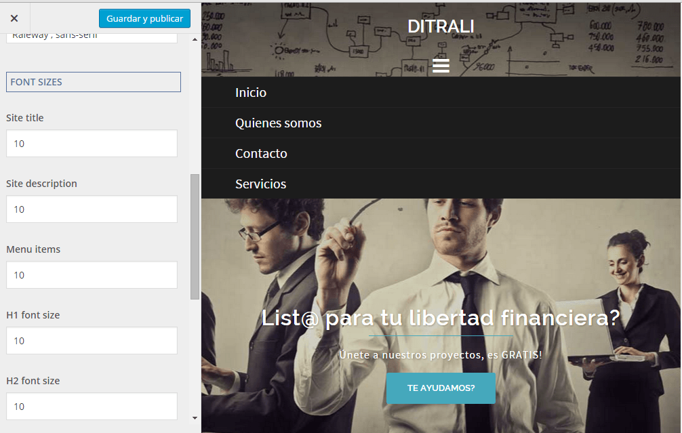Select the H1 font size input

pyautogui.click(x=92, y=340)
